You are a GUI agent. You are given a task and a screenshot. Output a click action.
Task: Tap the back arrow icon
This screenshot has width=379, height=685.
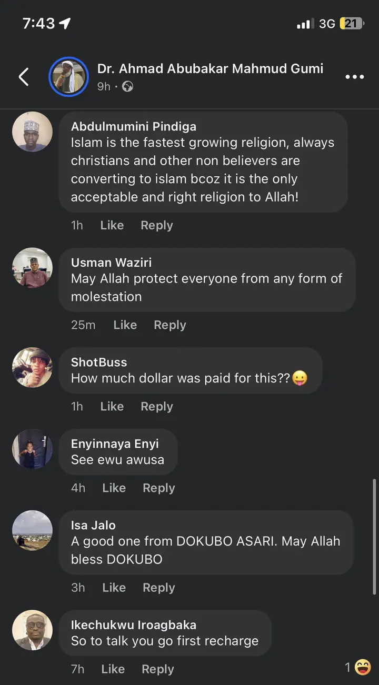tap(24, 77)
